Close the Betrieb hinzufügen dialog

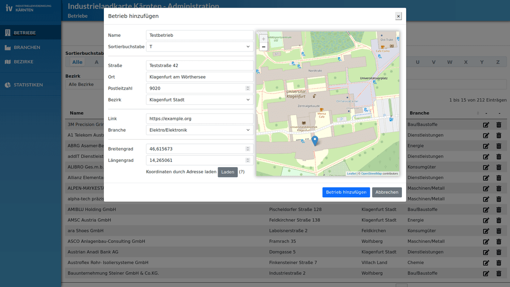(398, 16)
